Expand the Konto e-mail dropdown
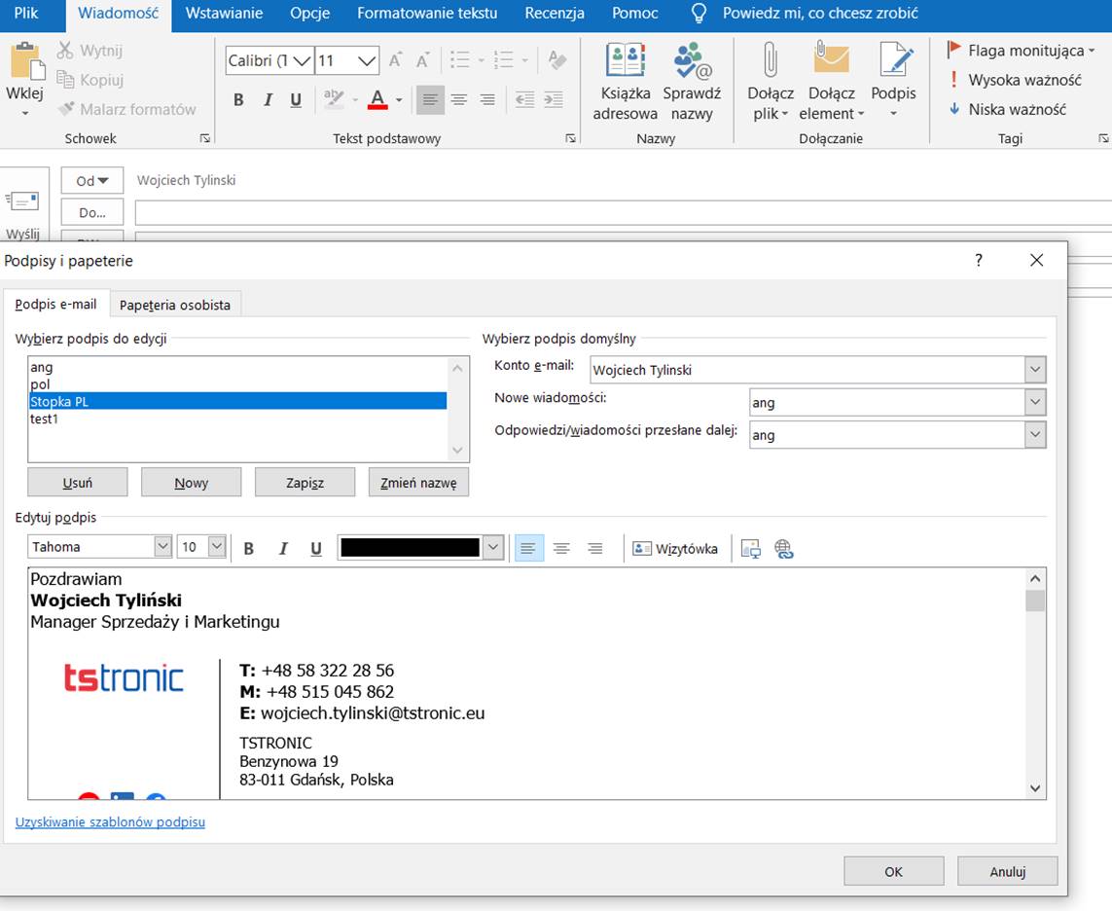Viewport: 1112px width, 911px height. point(1035,370)
